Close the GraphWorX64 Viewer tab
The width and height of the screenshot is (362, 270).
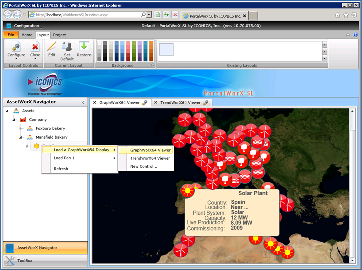[x=95, y=102]
